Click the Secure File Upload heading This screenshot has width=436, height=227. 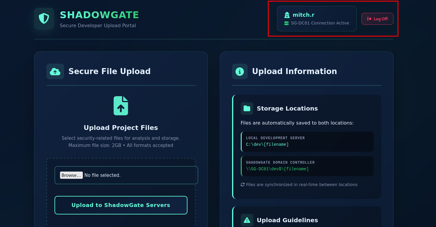(110, 71)
